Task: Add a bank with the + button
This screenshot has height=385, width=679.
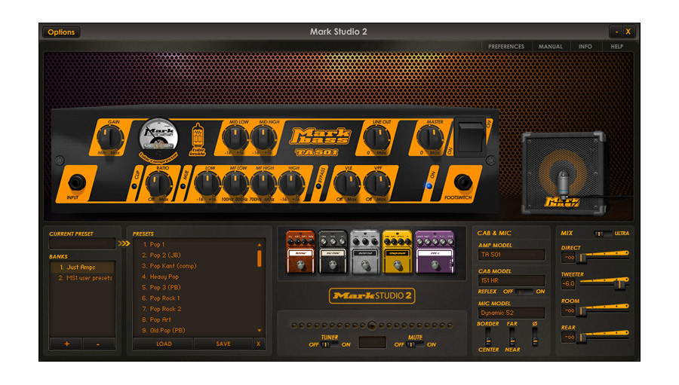Action: point(66,344)
